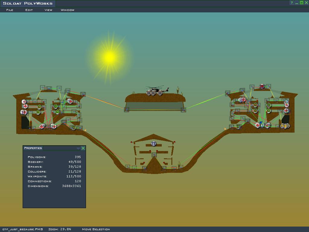Click the help question mark icon
Image resolution: width=309 pixels, height=232 pixels.
(292, 3)
